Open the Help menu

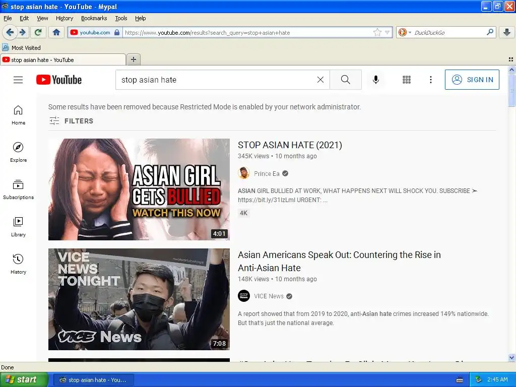141,18
